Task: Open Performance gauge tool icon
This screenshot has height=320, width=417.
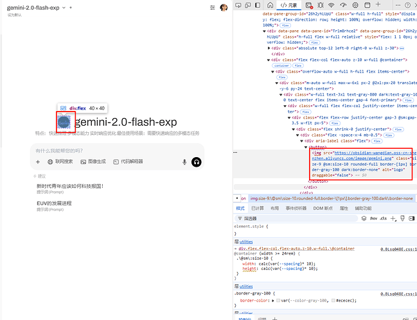Action: [x=343, y=5]
